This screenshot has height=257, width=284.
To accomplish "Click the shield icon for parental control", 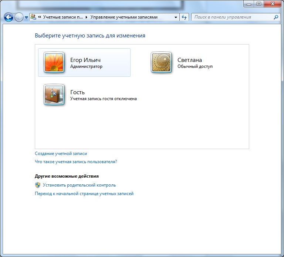I will tap(38, 185).
